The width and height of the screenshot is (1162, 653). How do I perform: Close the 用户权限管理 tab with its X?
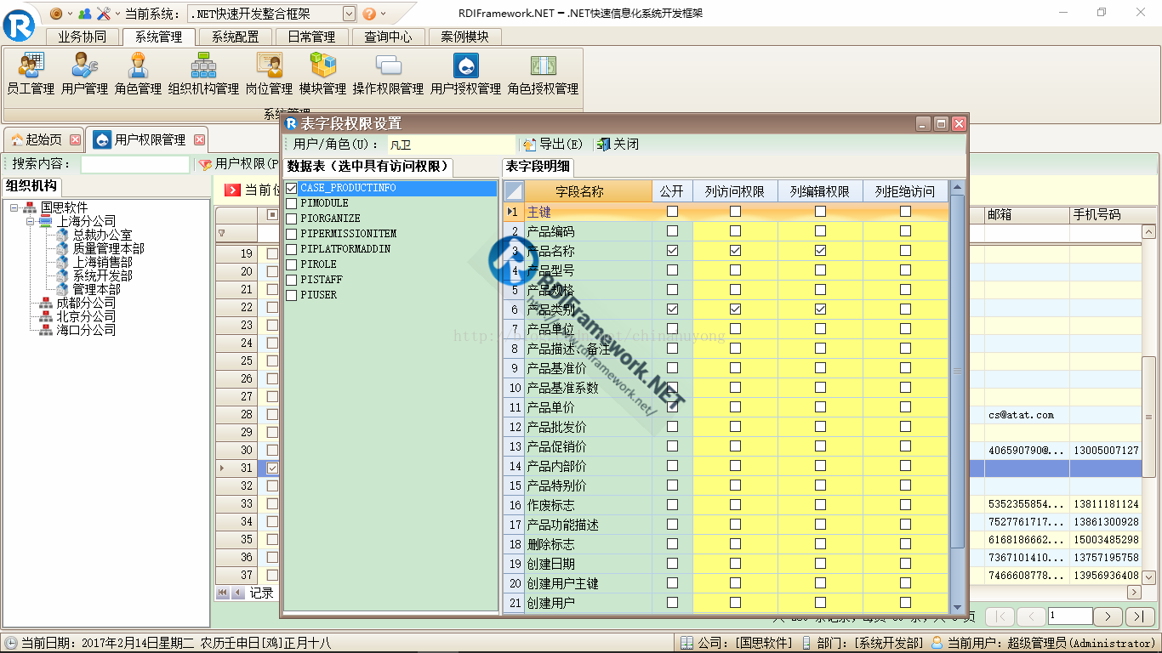tap(200, 139)
